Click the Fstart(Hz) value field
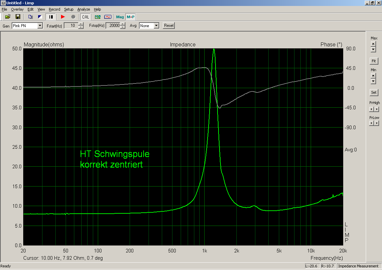Viewport: 382px width, 270px height. 71,26
